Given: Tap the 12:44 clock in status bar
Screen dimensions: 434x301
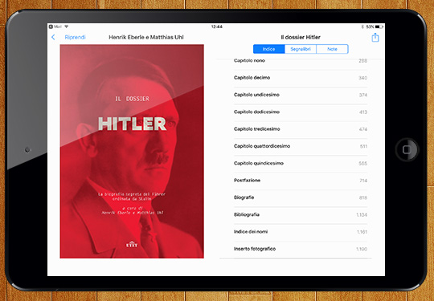Looking at the screenshot, I should pyautogui.click(x=217, y=26).
